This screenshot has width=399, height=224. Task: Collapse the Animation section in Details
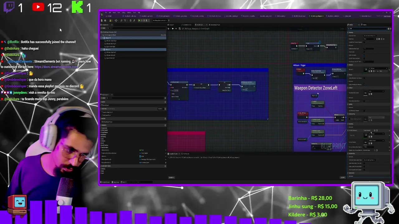(x=348, y=32)
